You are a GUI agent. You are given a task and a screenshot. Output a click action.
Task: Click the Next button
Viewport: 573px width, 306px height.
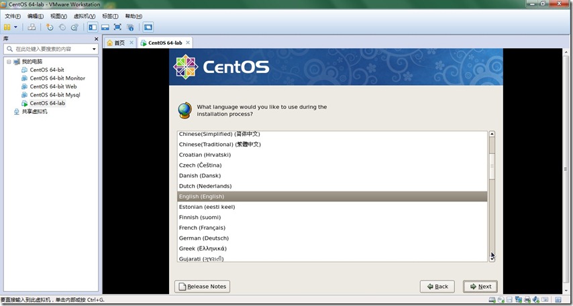pos(480,287)
